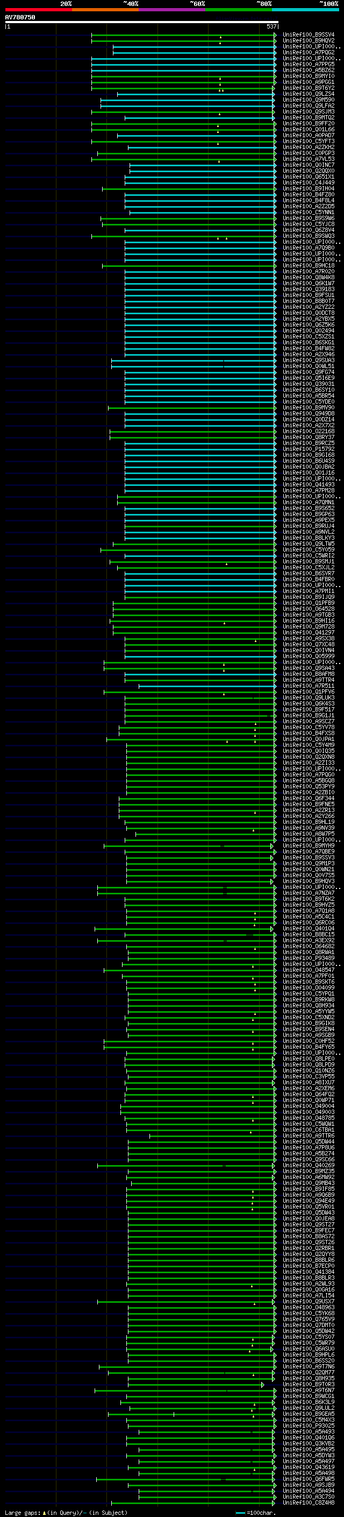The height and width of the screenshot is (1517, 344).
Task: Select hit label UniRef100_A9T7N6
Action: click(x=309, y=1367)
